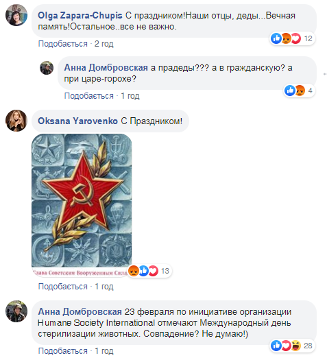Open like reaction on Anna's reply with 4 reactions

click(x=290, y=91)
